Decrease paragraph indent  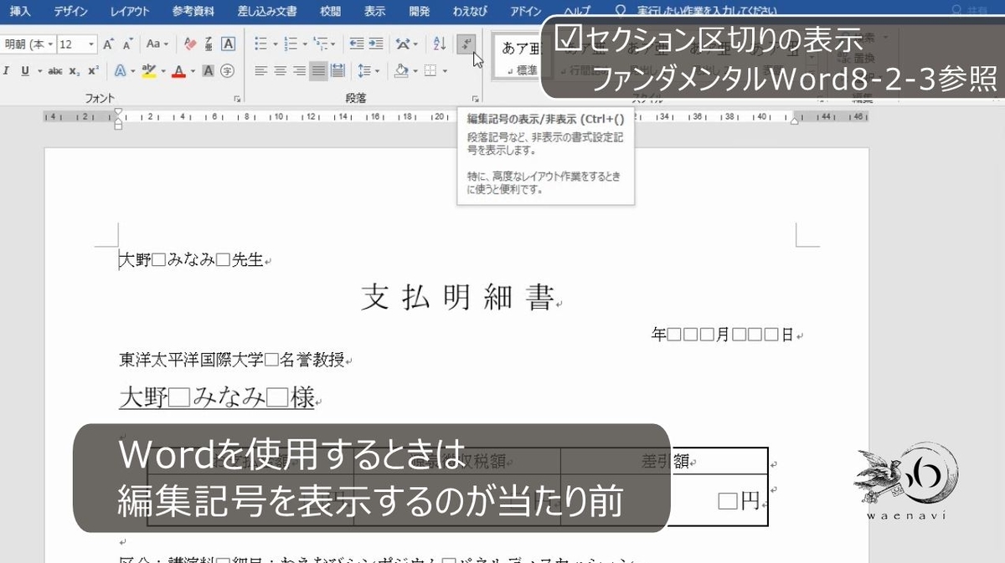coord(357,44)
